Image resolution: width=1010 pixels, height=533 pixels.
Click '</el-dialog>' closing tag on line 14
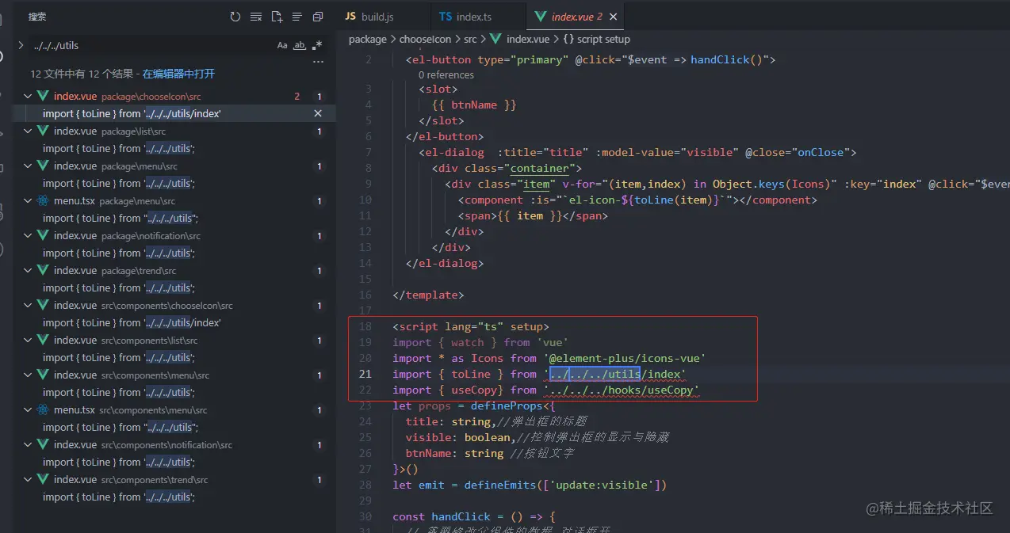tap(444, 263)
